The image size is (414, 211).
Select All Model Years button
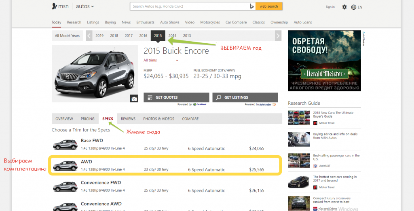[67, 36]
